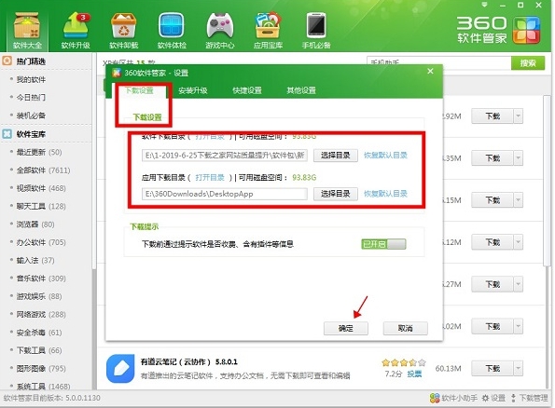Click the application download path field
Viewport: 555px width, 408px height.
pos(225,194)
